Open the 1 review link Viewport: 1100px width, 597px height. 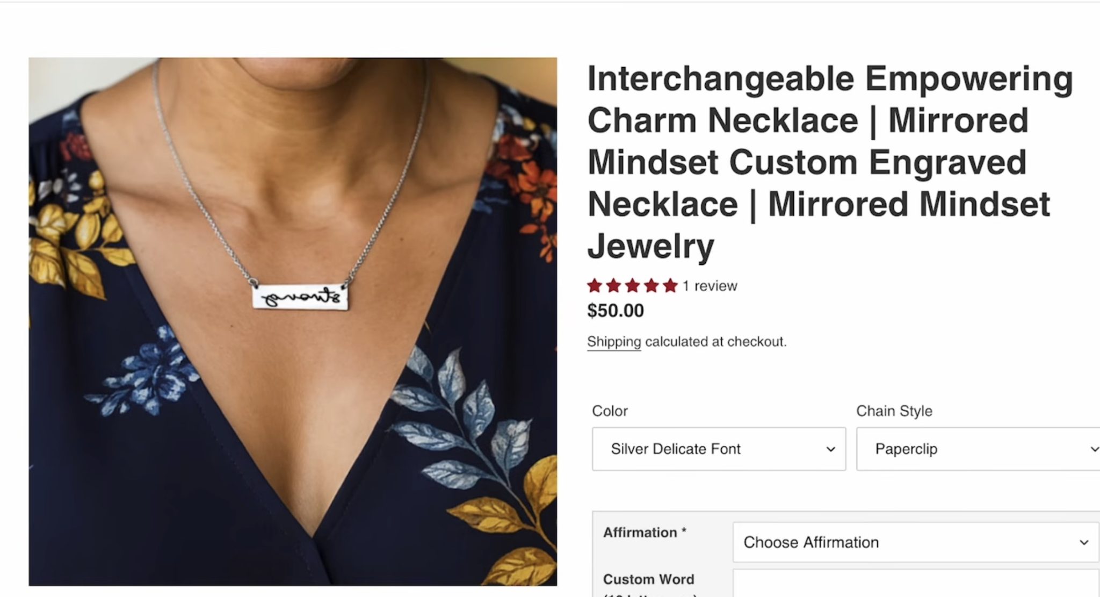[709, 286]
